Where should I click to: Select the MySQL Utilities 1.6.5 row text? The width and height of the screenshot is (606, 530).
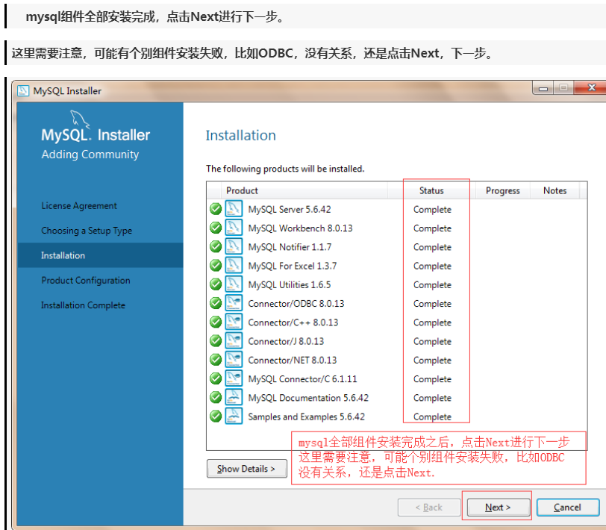pyautogui.click(x=290, y=285)
